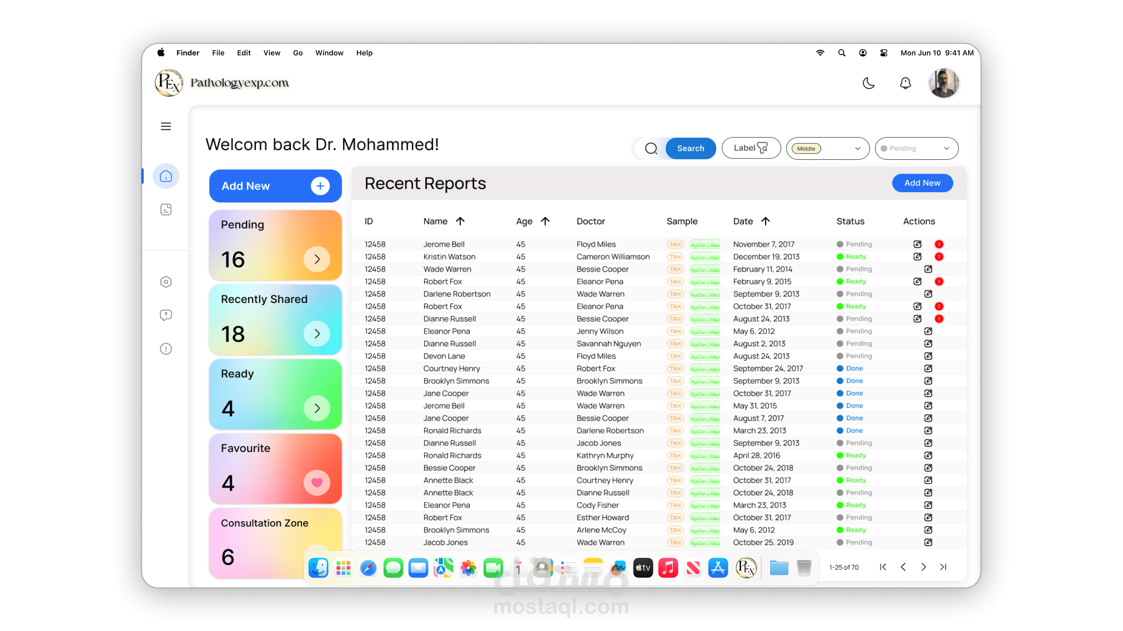Image resolution: width=1123 pixels, height=631 pixels.
Task: Open the Window menu
Action: click(329, 53)
